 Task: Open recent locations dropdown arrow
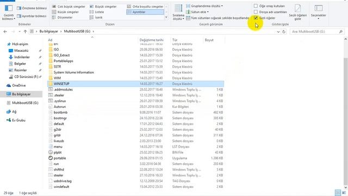click(20, 32)
